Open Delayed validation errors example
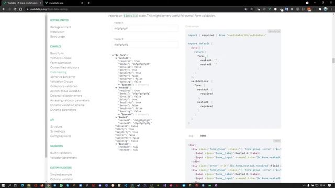This screenshot has height=188, width=335. [x=66, y=96]
